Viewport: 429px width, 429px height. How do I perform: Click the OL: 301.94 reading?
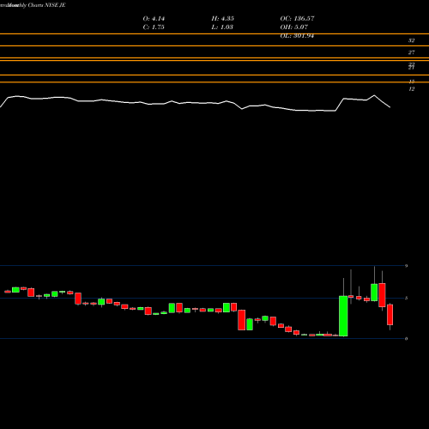point(297,36)
